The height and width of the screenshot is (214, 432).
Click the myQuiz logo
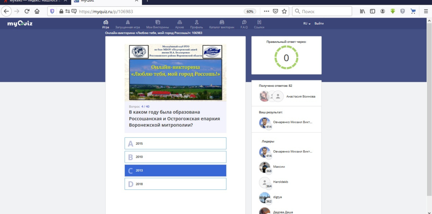pyautogui.click(x=20, y=24)
